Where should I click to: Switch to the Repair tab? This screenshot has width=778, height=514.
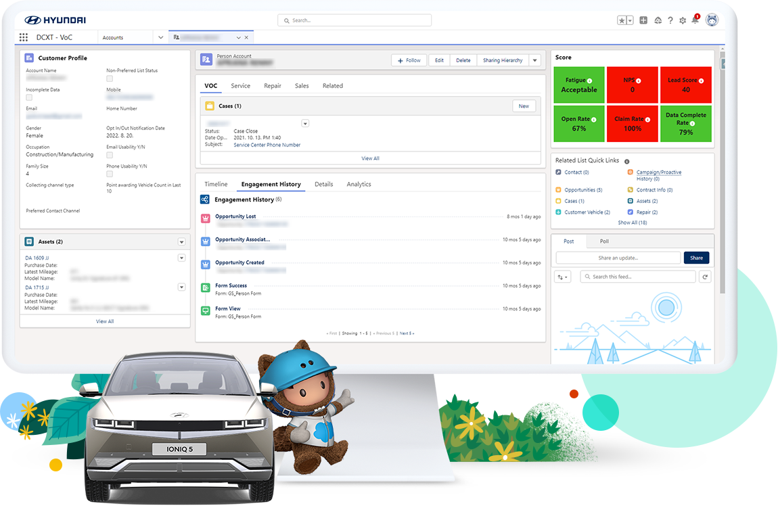273,86
